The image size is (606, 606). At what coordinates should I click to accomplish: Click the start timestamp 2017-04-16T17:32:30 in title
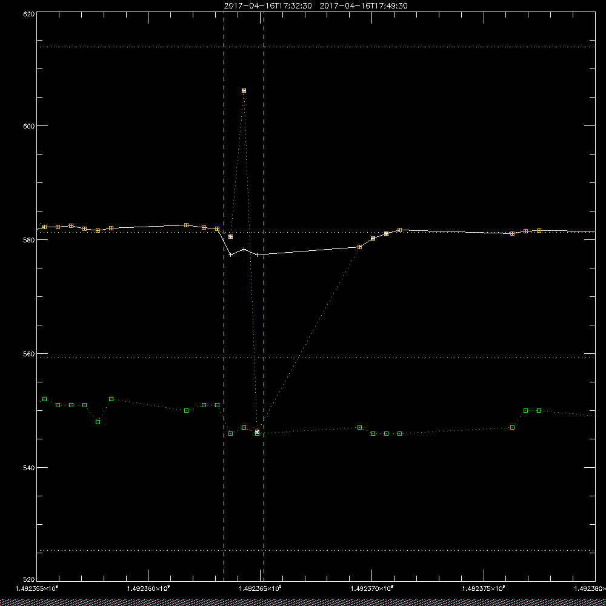(268, 6)
